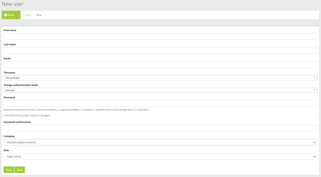This screenshot has width=321, height=177.
Task: Open the Role dropdown showing Super admin
Action: point(160,156)
